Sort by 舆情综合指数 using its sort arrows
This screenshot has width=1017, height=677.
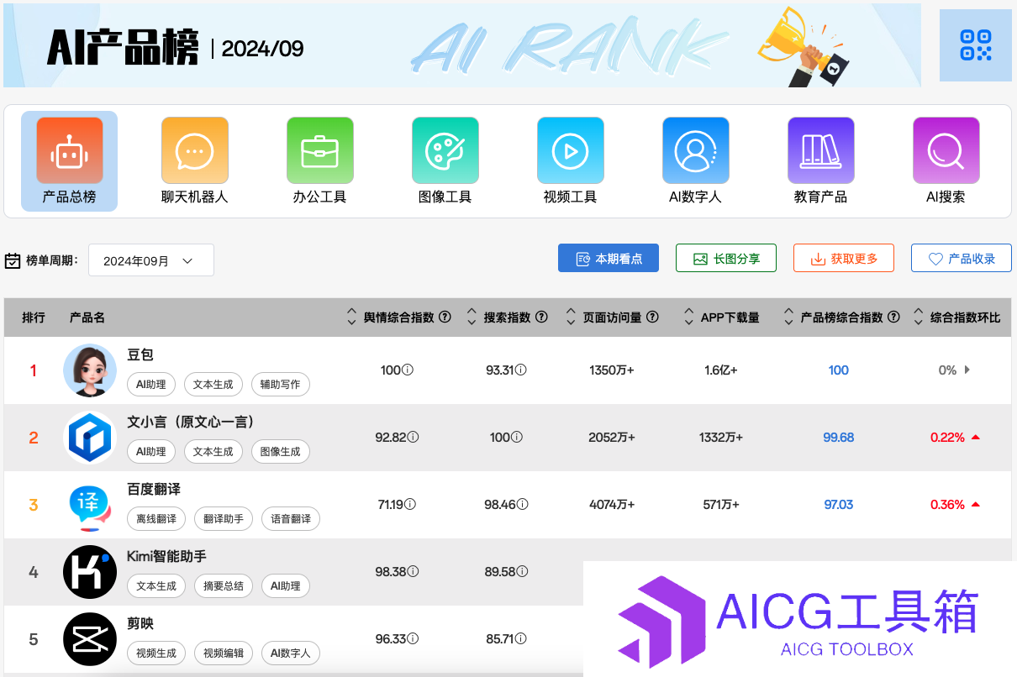tap(351, 318)
